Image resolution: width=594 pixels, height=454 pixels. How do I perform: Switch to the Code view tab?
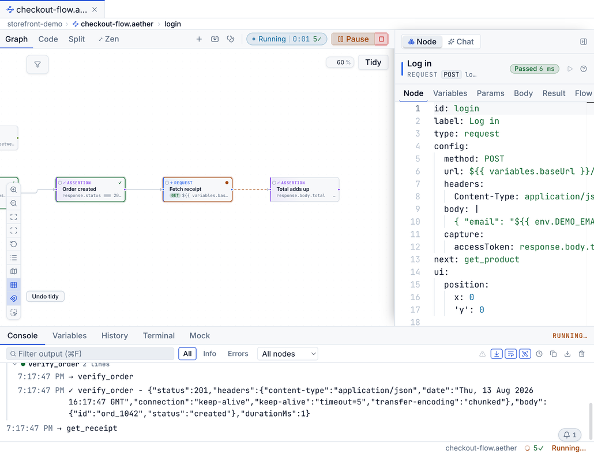[48, 39]
